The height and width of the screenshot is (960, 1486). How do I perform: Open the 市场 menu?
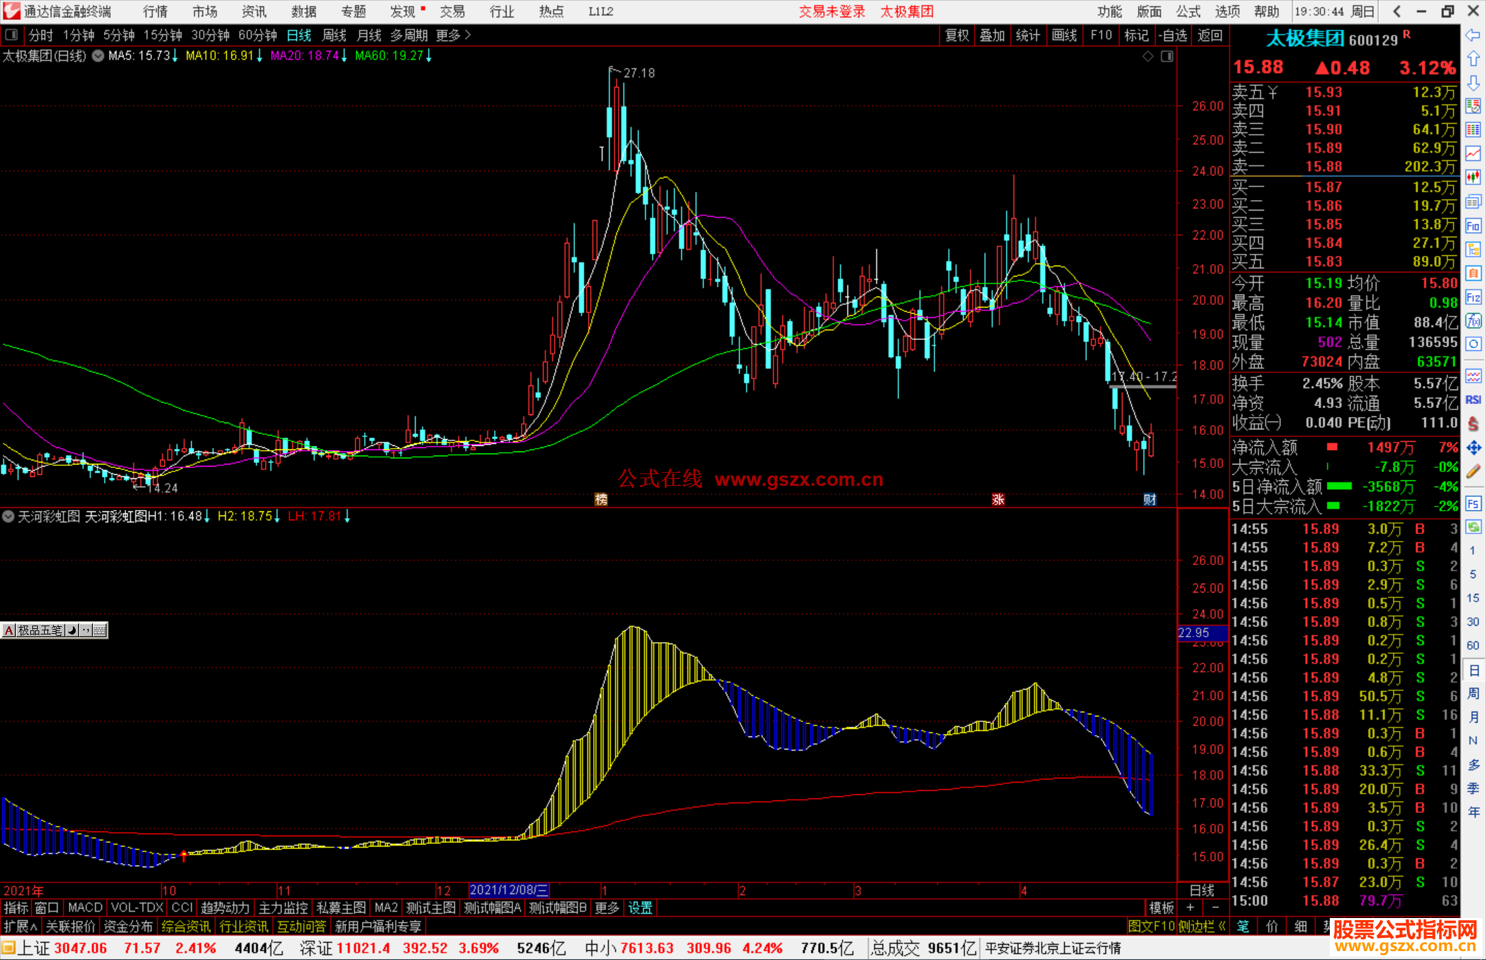[205, 12]
